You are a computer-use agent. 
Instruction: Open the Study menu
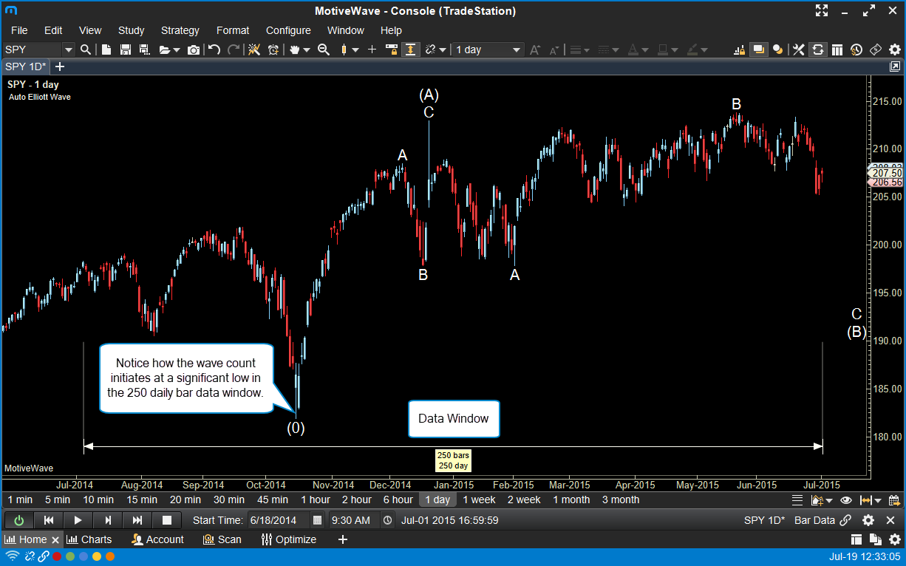pos(131,30)
